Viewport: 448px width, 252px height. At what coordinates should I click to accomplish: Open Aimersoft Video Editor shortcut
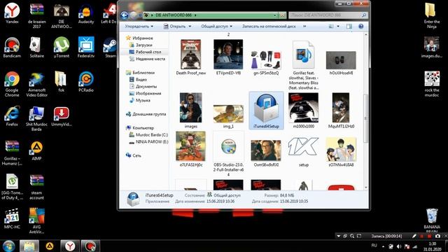pos(36,84)
